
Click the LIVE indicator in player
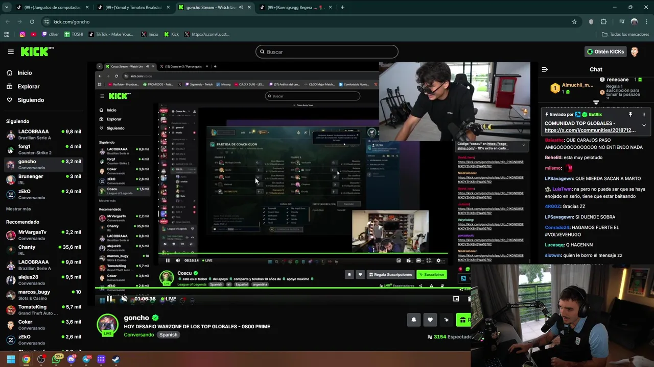pos(169,299)
